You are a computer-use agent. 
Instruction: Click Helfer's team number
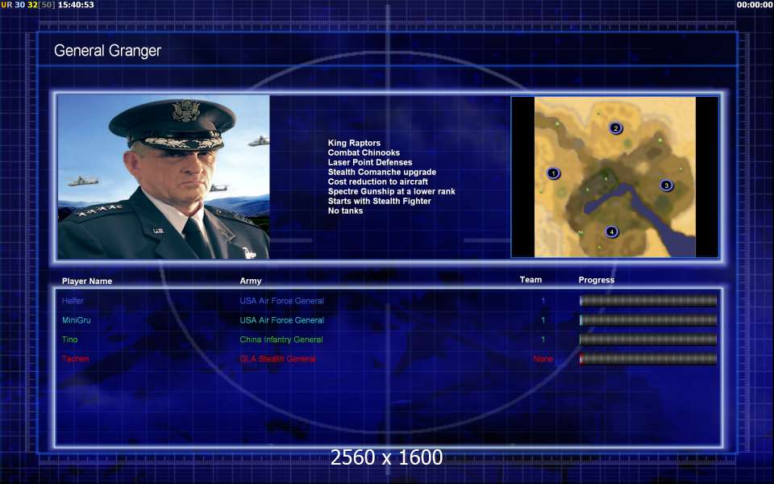pos(543,301)
